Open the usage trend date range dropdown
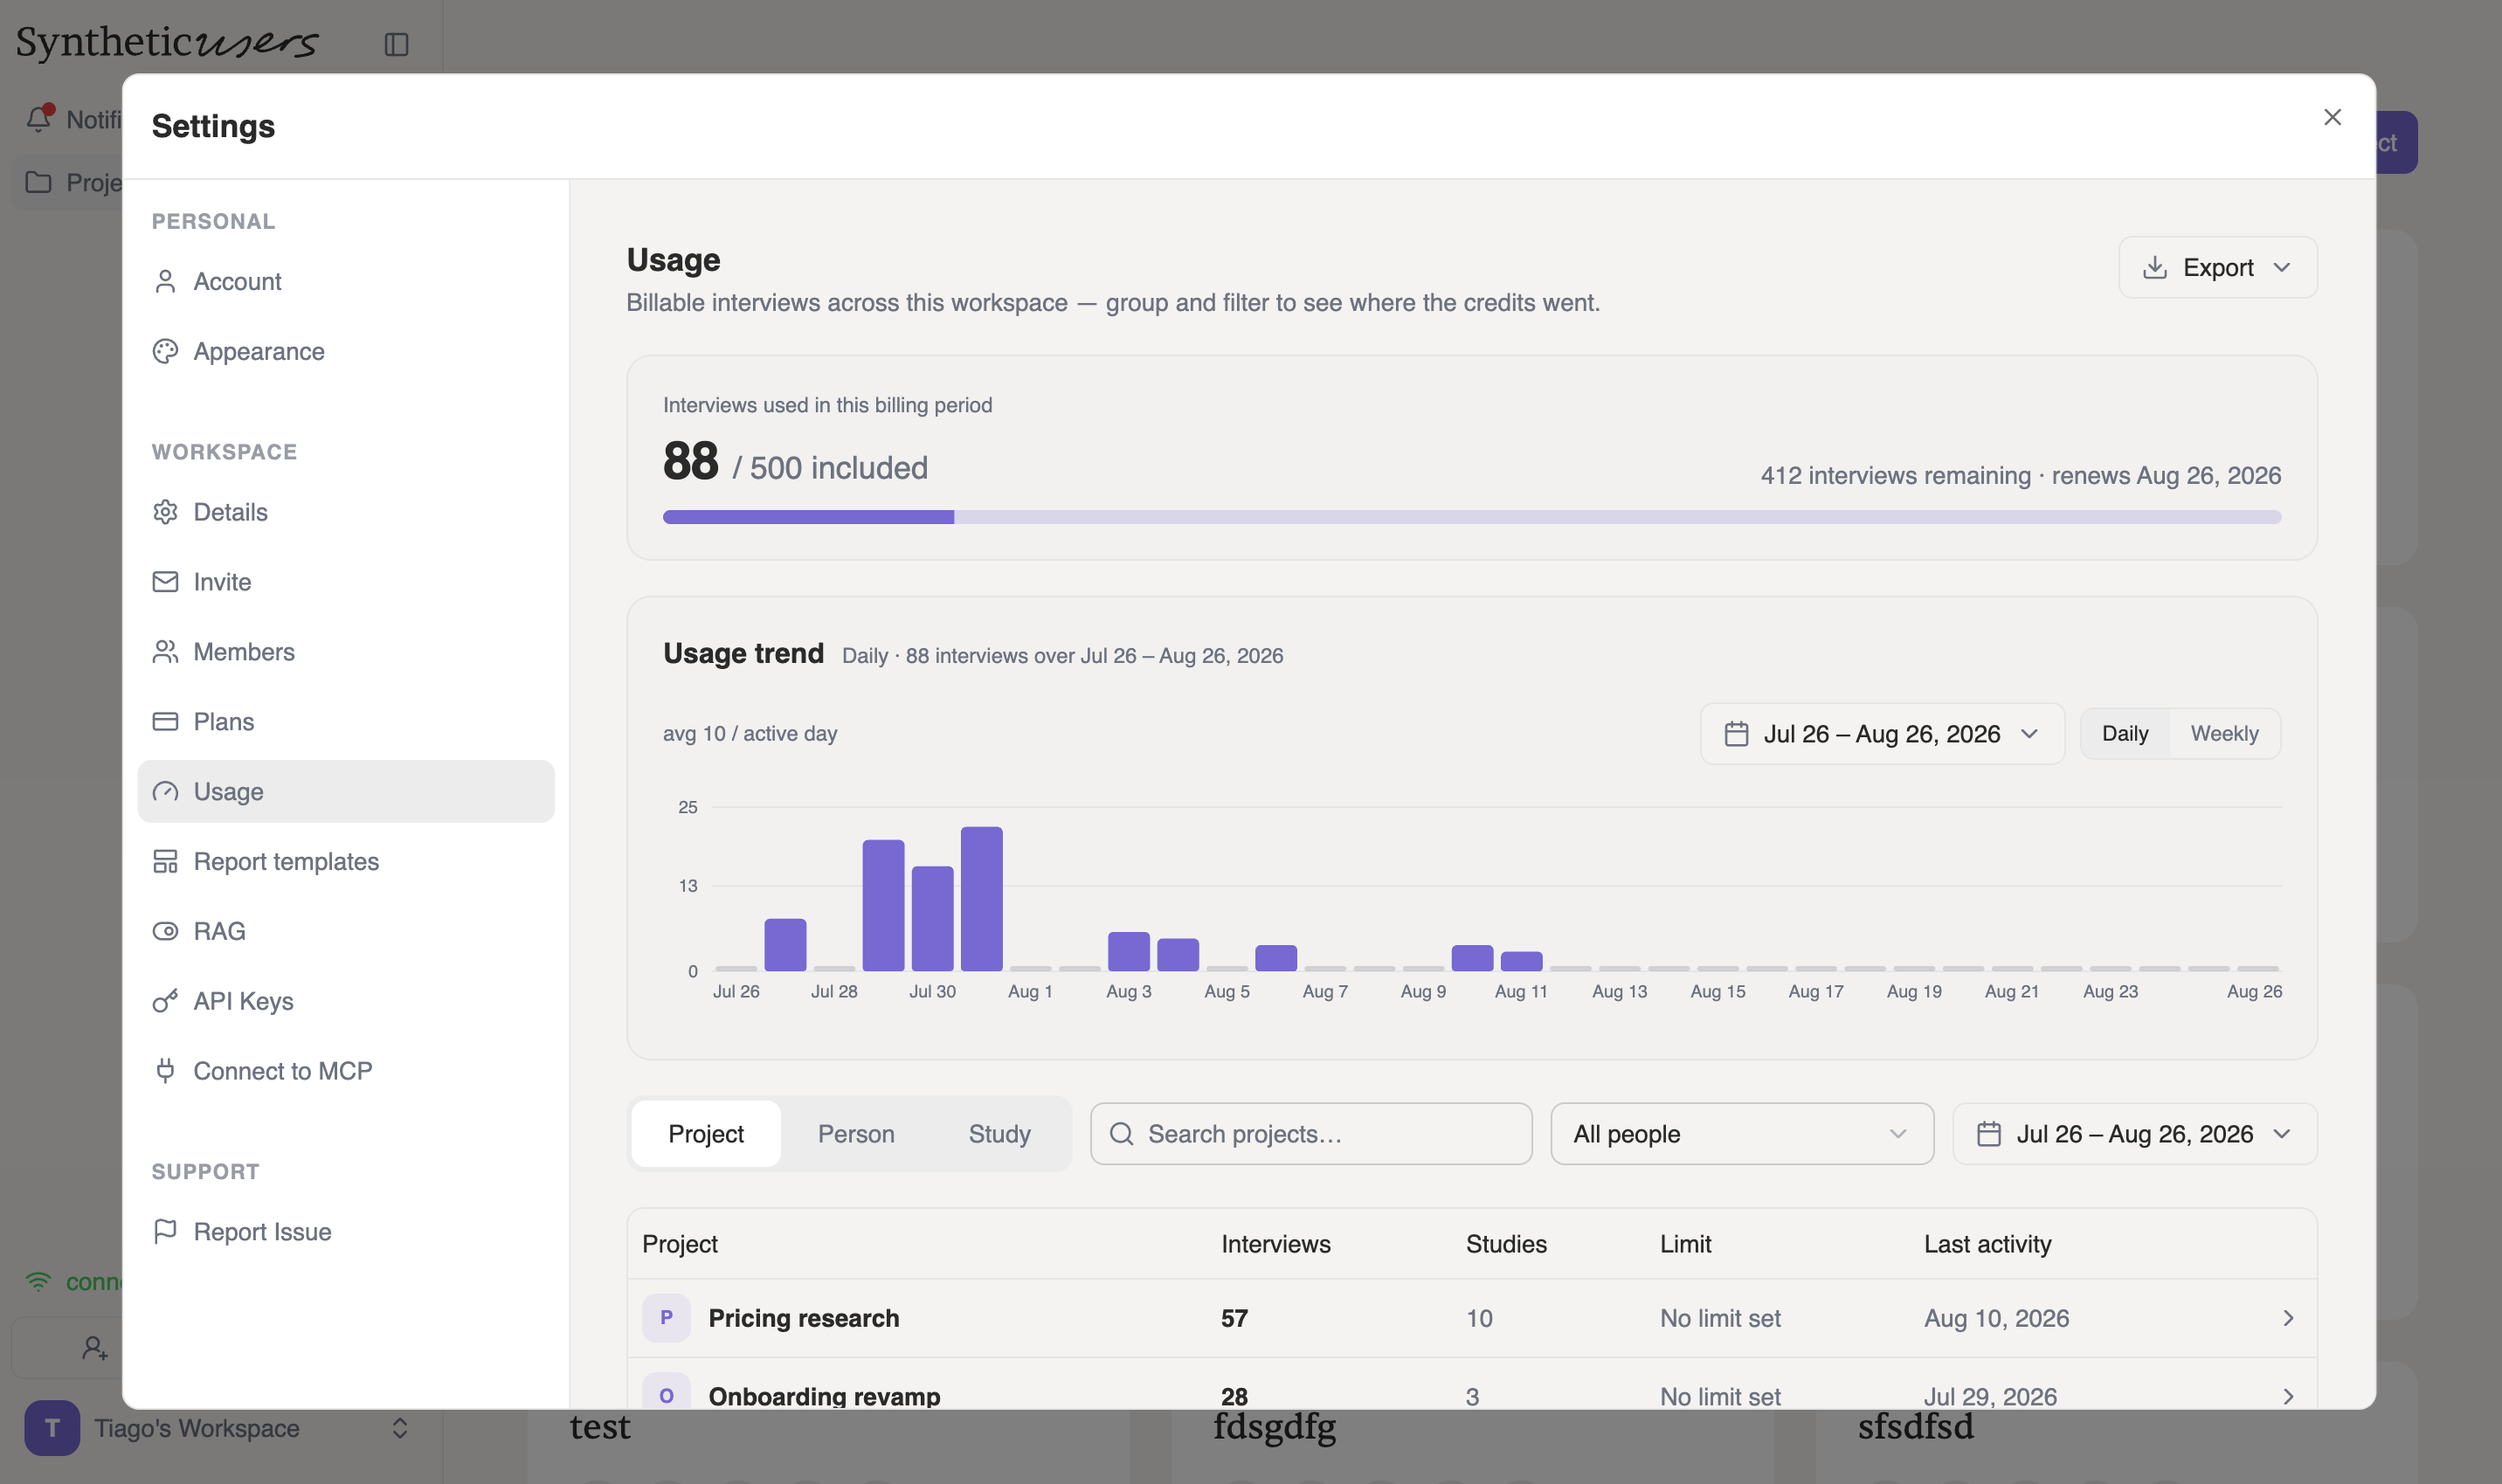2502x1484 pixels. coord(1882,734)
